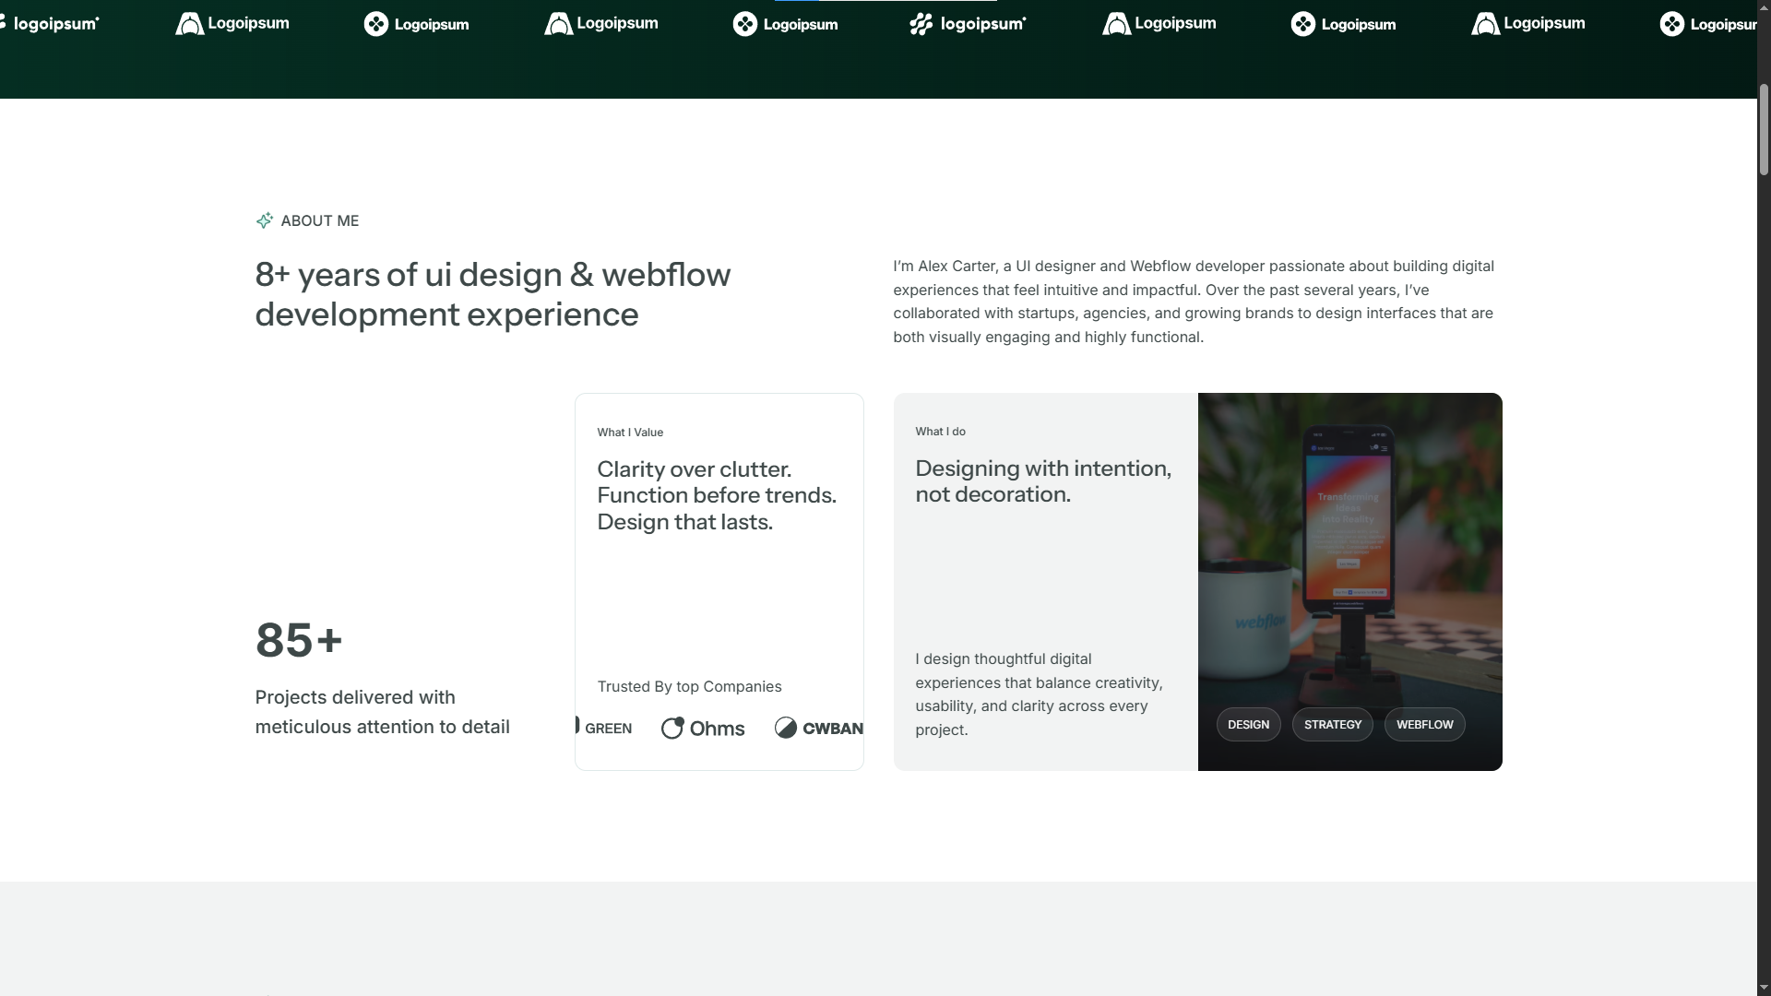Click 'Projects delivered with meticulous attention to detail'
Image resolution: width=1771 pixels, height=996 pixels.
[382, 712]
